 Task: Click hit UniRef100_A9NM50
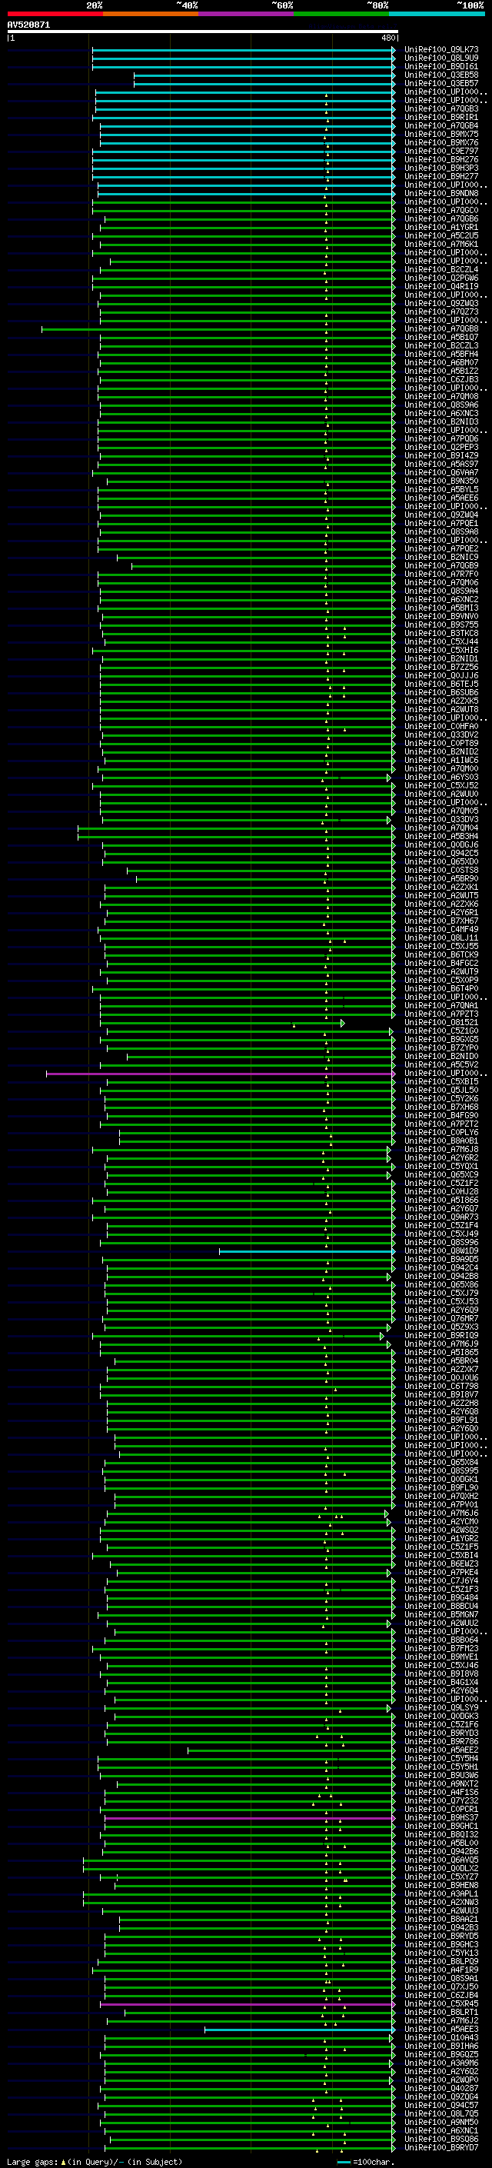click(441, 2122)
